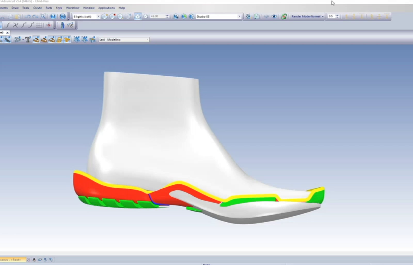
Task: Open the Draw menu
Action: pos(15,8)
